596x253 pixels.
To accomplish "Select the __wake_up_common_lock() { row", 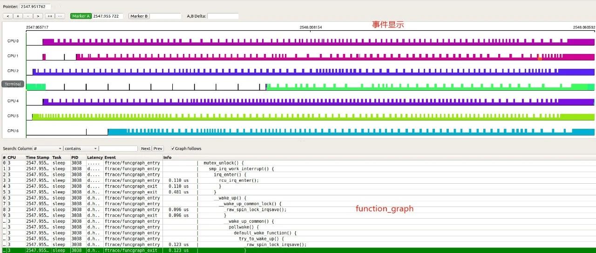I will pyautogui.click(x=298, y=204).
